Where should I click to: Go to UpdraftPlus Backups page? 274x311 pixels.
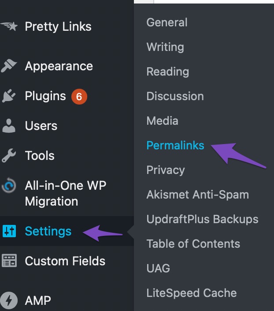click(203, 219)
